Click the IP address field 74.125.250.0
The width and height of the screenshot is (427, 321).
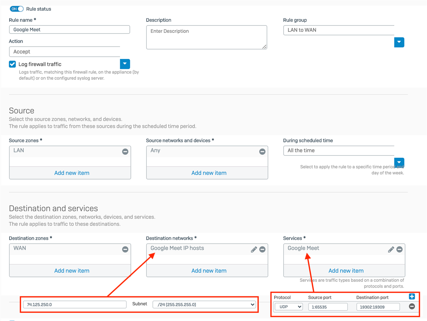[x=75, y=304]
